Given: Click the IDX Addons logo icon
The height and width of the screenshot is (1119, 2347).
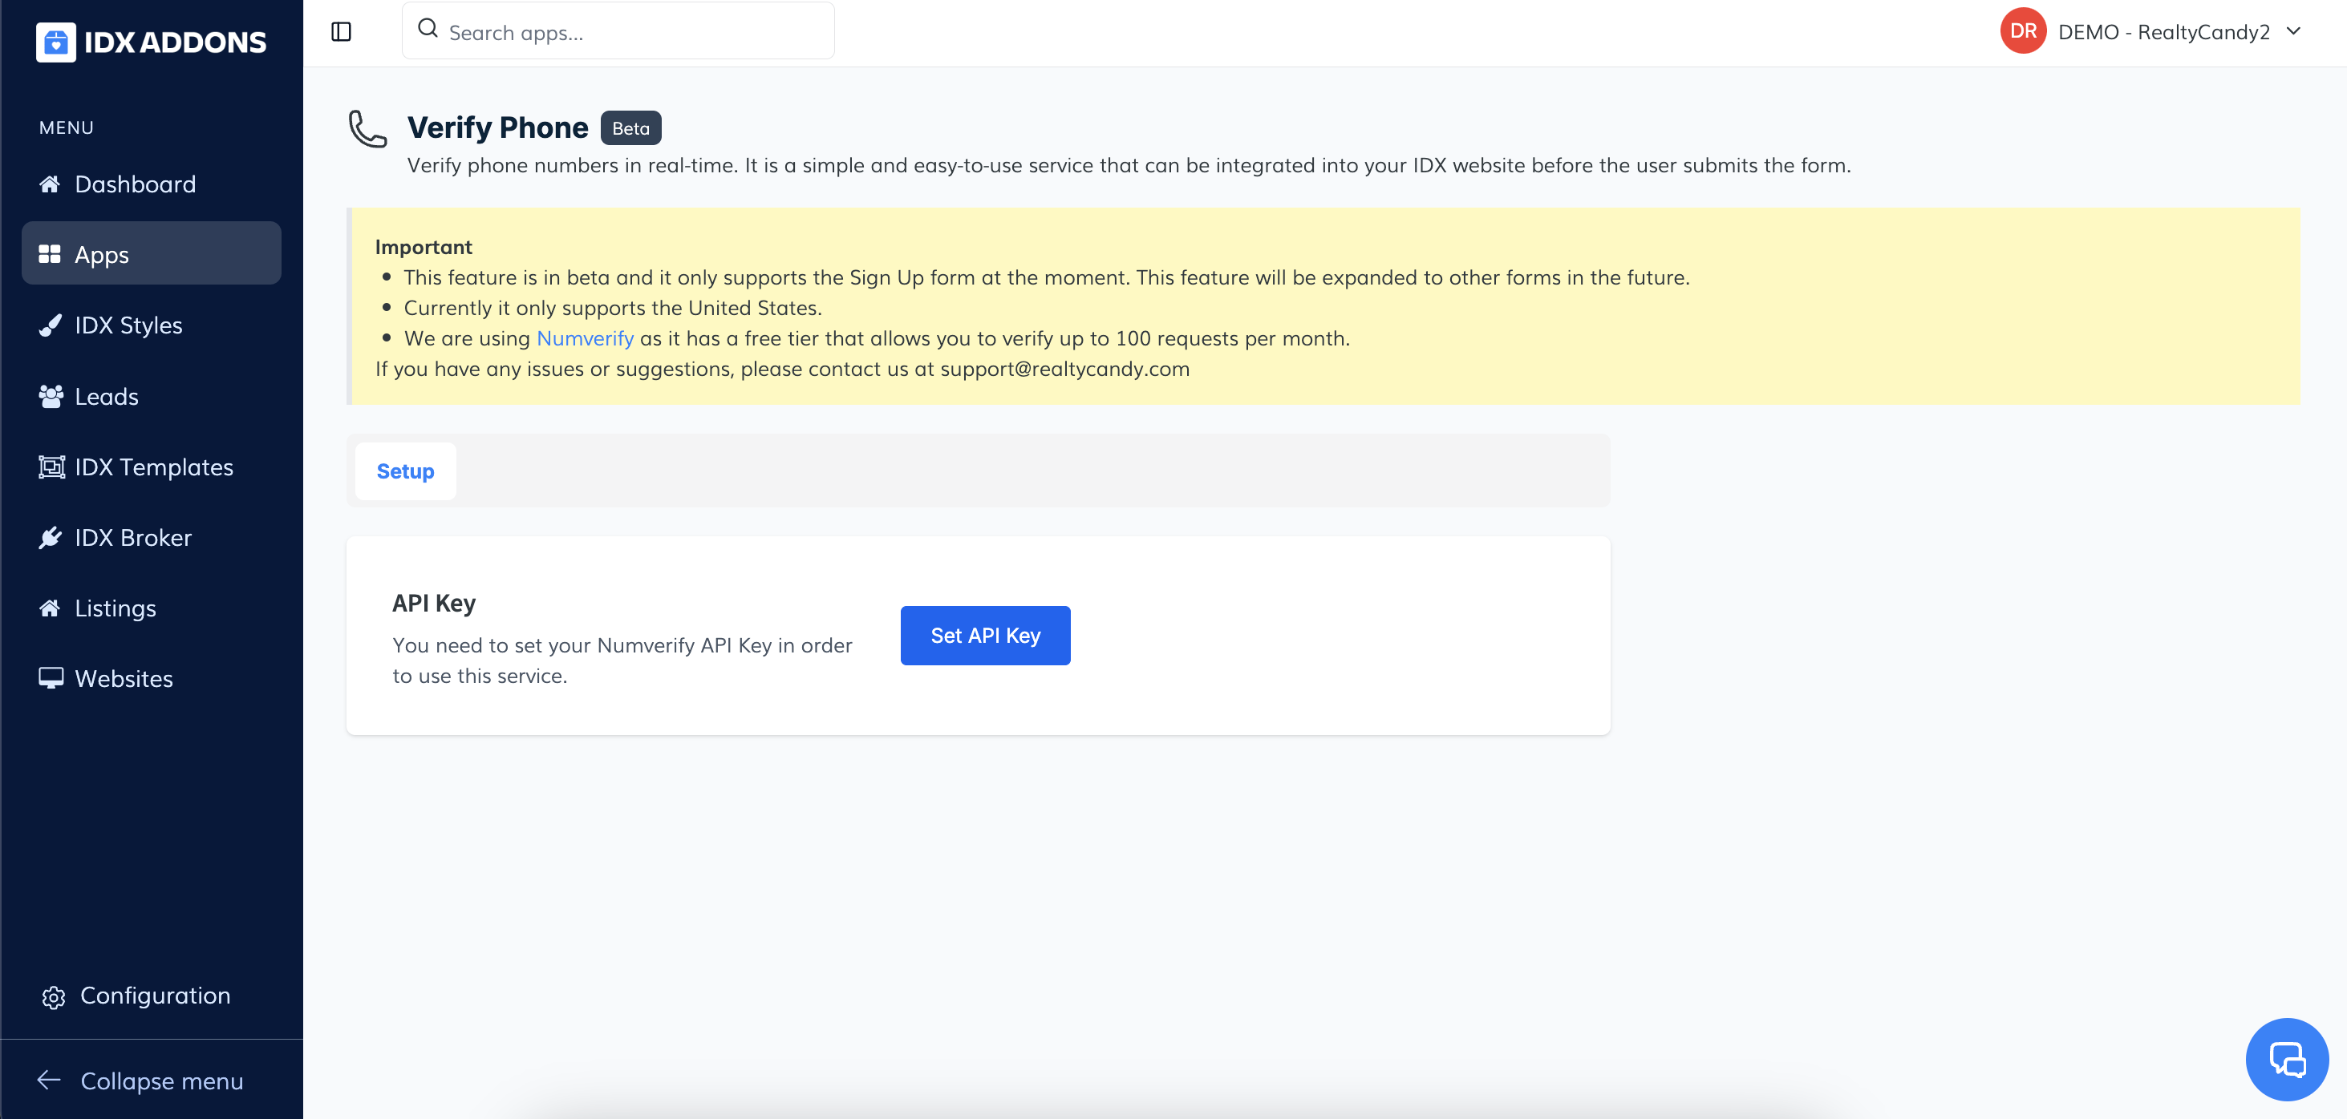Looking at the screenshot, I should coord(55,42).
